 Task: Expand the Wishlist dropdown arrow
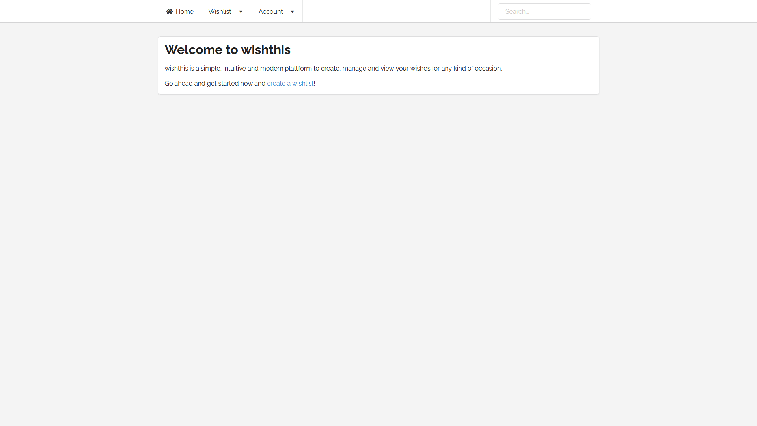click(x=241, y=12)
